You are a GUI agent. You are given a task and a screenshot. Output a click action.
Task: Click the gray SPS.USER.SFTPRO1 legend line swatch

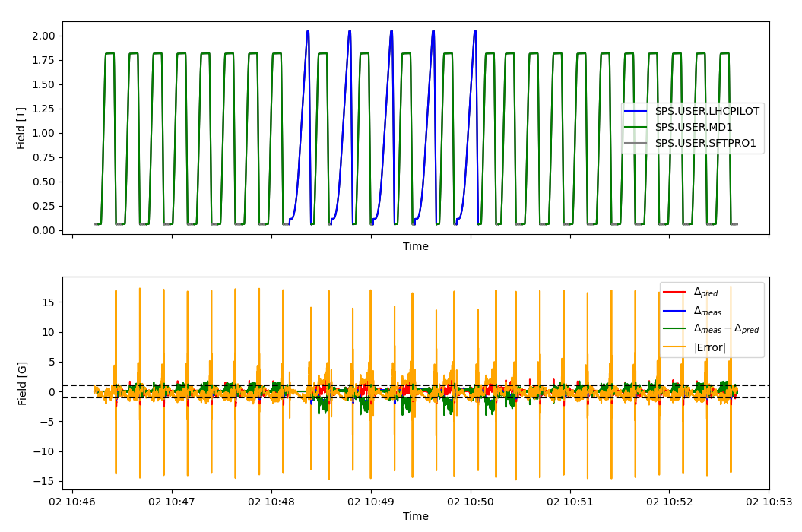tap(637, 143)
